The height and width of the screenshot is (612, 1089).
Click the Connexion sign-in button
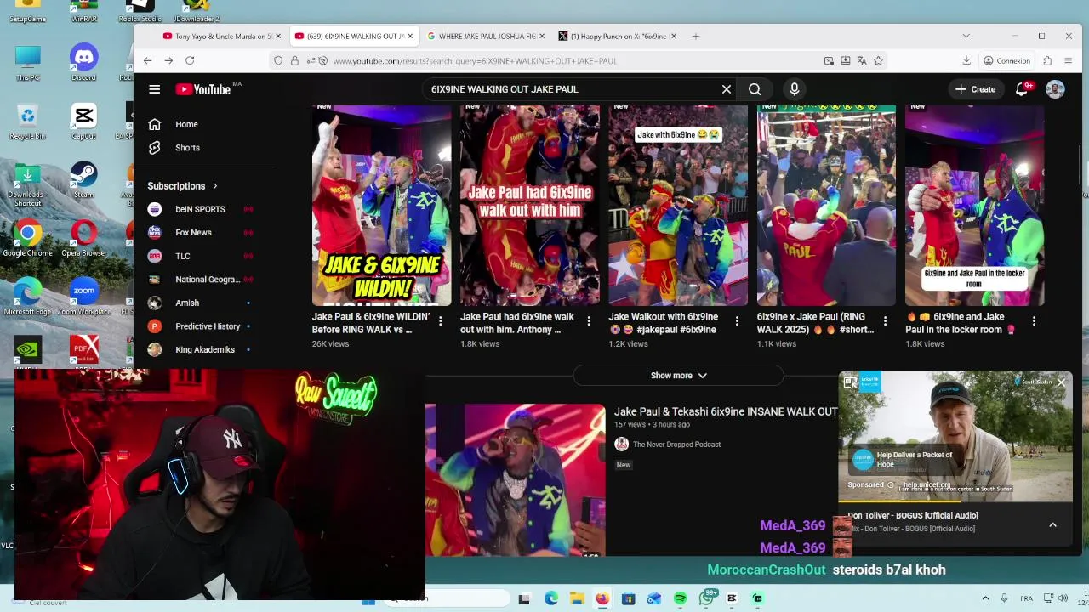tap(1006, 60)
